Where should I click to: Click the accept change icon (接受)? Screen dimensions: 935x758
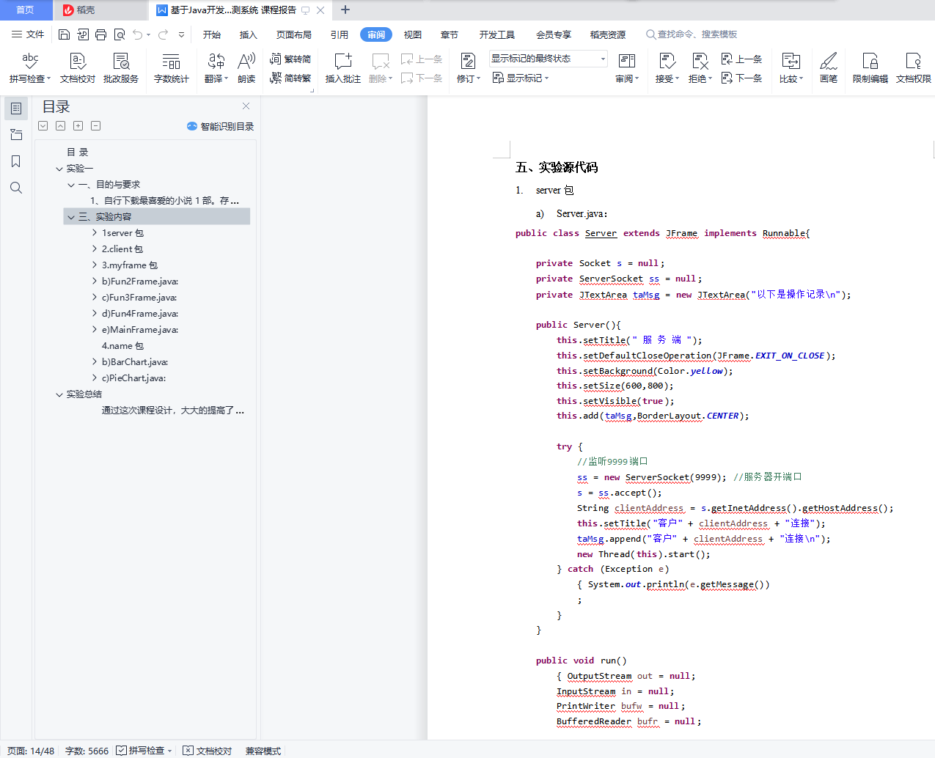click(667, 67)
